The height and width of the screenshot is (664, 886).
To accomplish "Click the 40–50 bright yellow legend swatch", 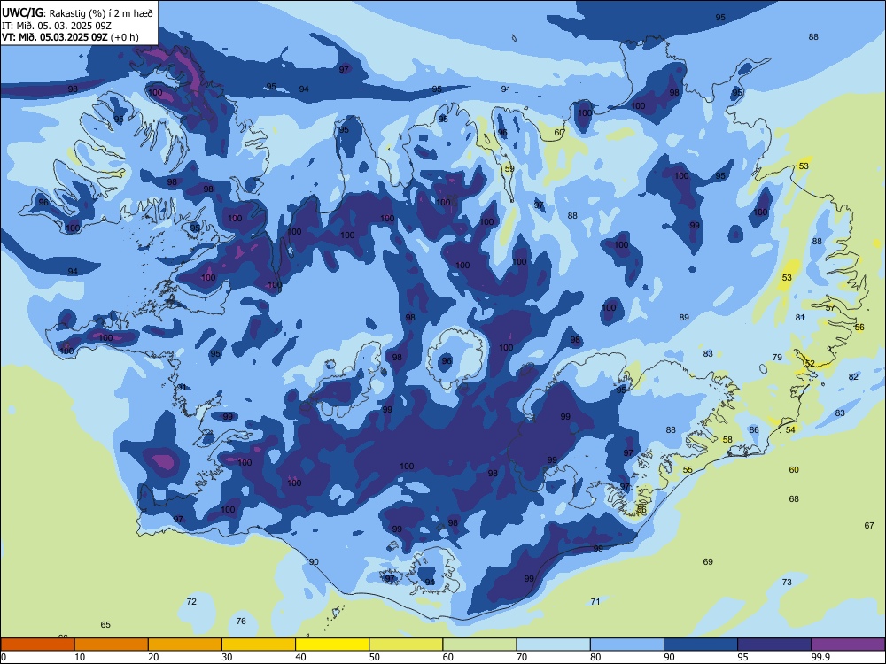I will point(332,645).
